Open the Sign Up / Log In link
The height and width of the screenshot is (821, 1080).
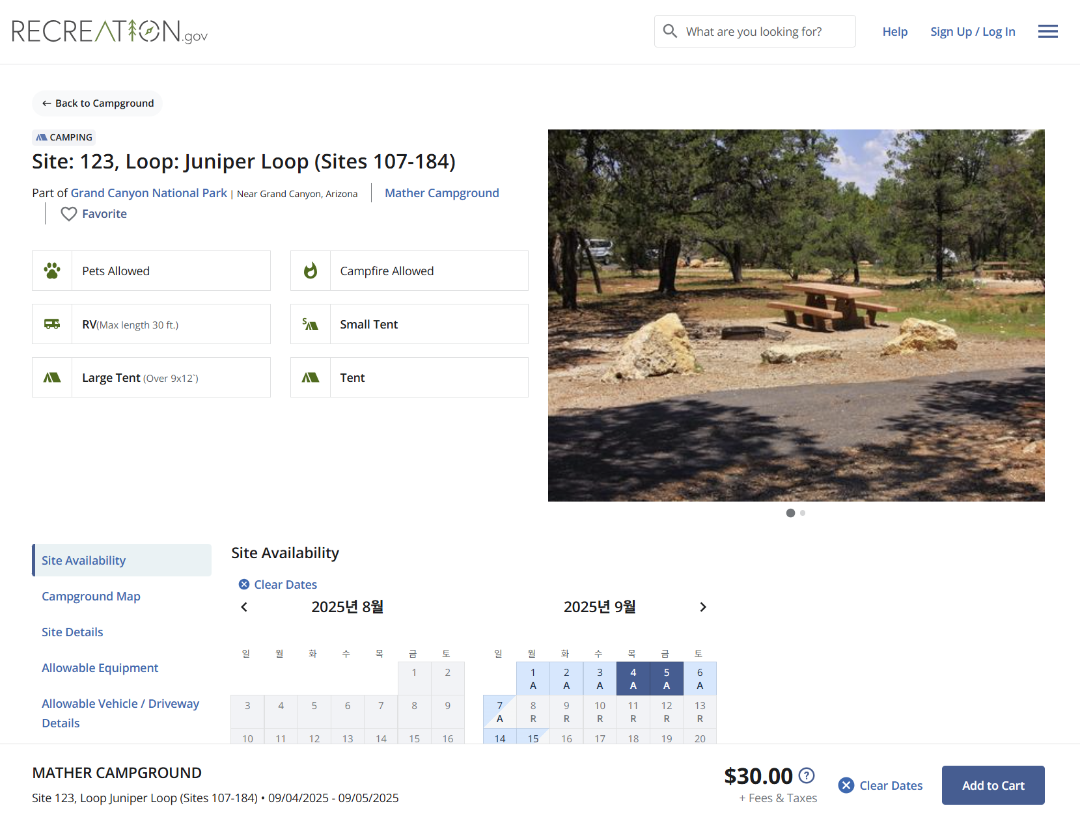973,31
